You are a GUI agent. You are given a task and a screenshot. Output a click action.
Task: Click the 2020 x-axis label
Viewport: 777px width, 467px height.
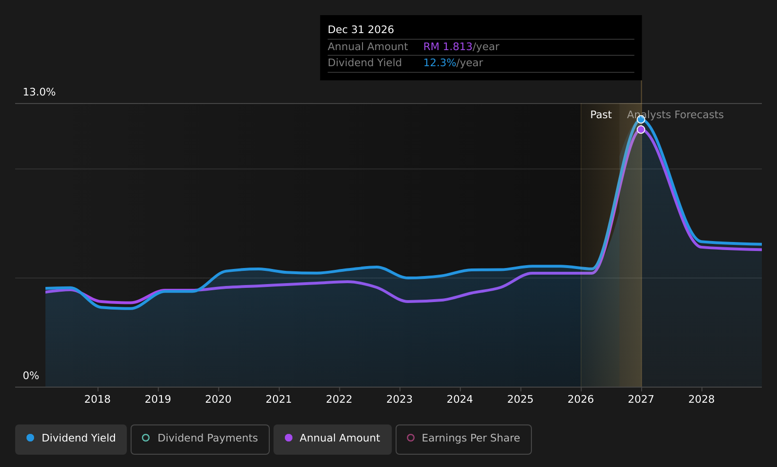pyautogui.click(x=218, y=399)
